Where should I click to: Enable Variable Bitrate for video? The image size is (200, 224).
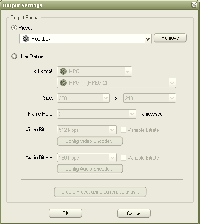click(x=123, y=130)
